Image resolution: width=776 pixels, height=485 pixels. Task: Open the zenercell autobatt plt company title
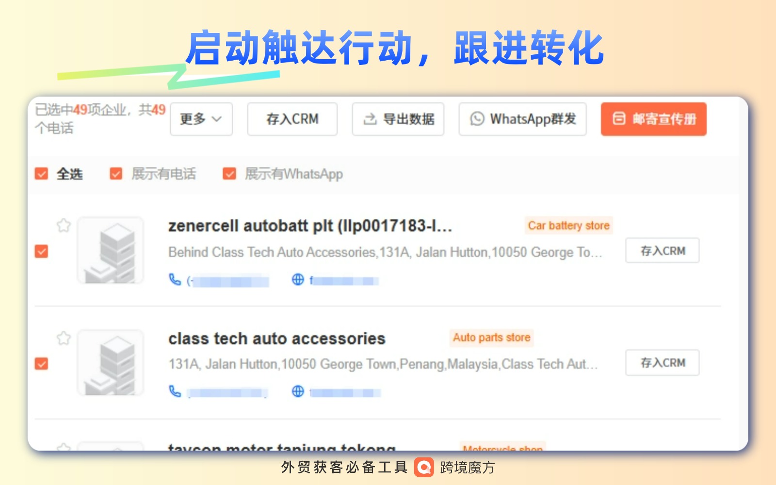(309, 226)
